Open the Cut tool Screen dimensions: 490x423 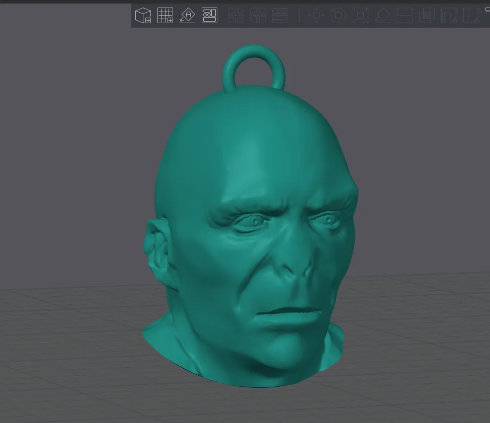pyautogui.click(x=404, y=15)
